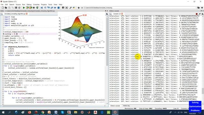Undock the editor pane
204x115 pixels.
pos(106,11)
